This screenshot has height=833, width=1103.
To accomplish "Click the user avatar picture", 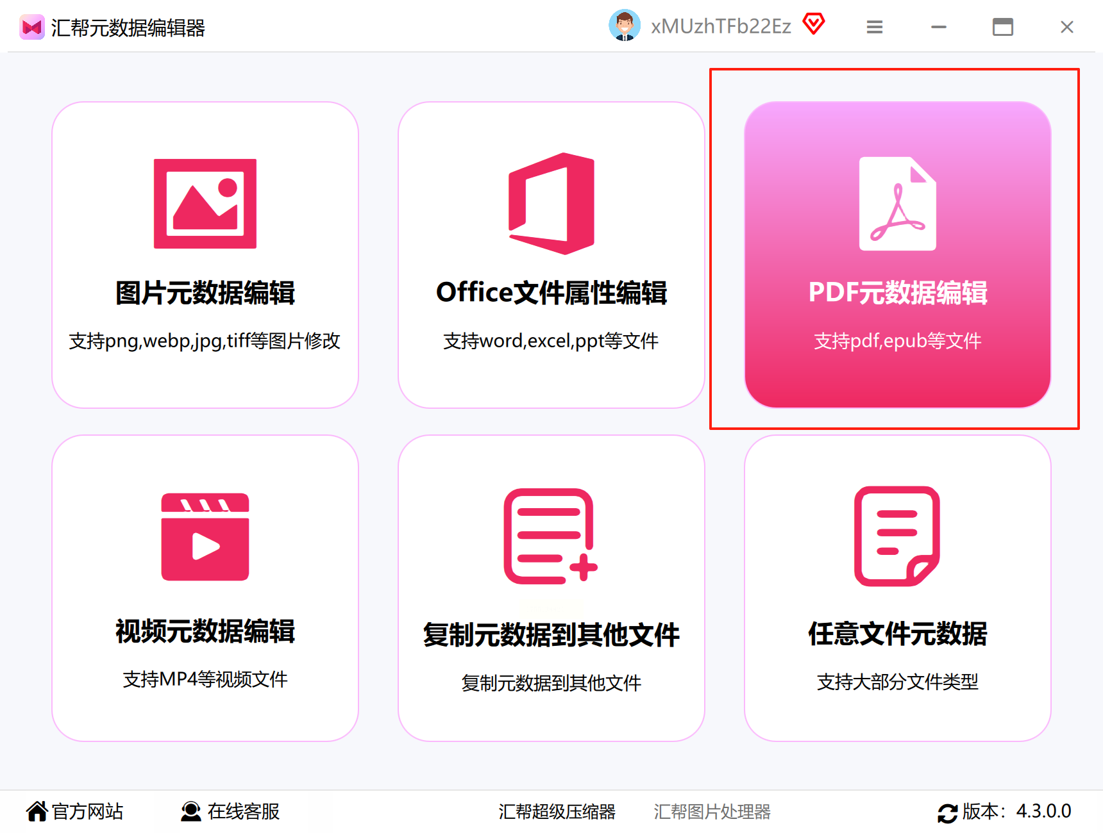I will tap(625, 26).
